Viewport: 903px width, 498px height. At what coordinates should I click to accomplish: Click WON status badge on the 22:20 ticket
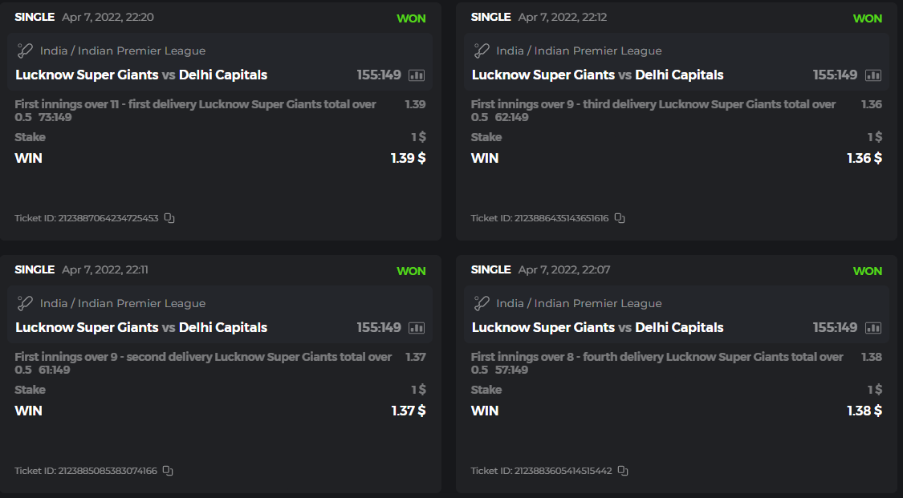[x=411, y=18]
